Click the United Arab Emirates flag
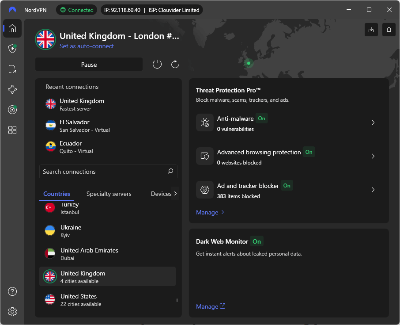 50,253
